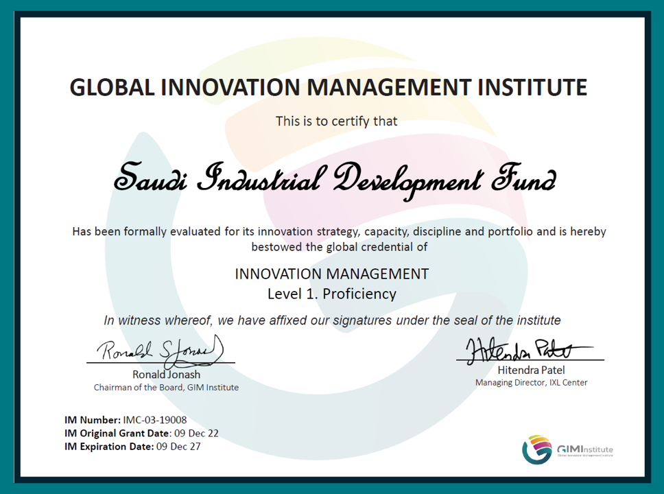664x494 pixels.
Task: Click 'Managing Director, IXL Center' title
Action: [531, 383]
